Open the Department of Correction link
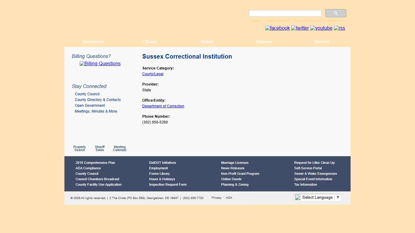 (x=163, y=106)
